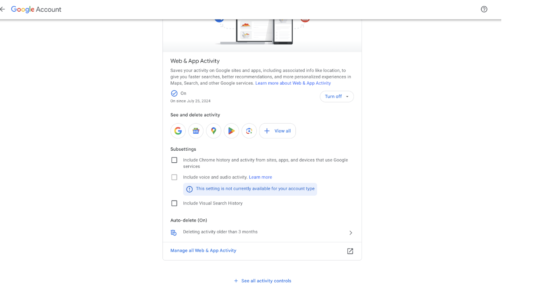Click Learn more beside voice and audio
Viewport: 544px width, 294px height.
(260, 177)
